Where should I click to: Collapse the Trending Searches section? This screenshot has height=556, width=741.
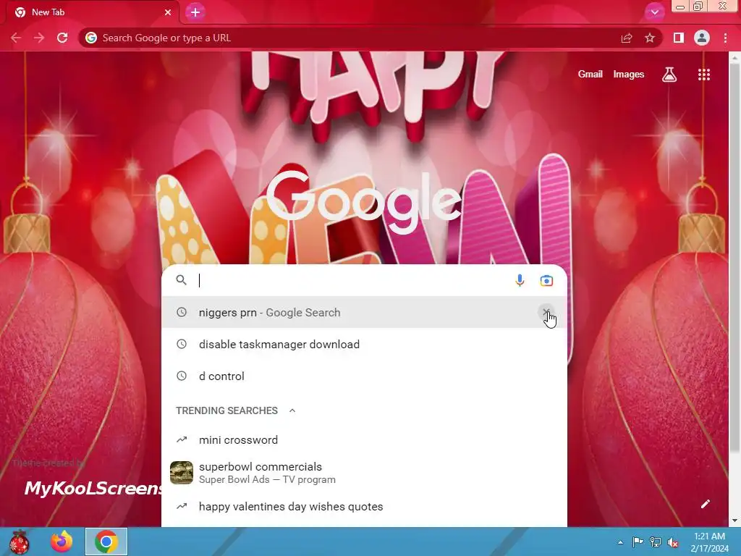(292, 410)
